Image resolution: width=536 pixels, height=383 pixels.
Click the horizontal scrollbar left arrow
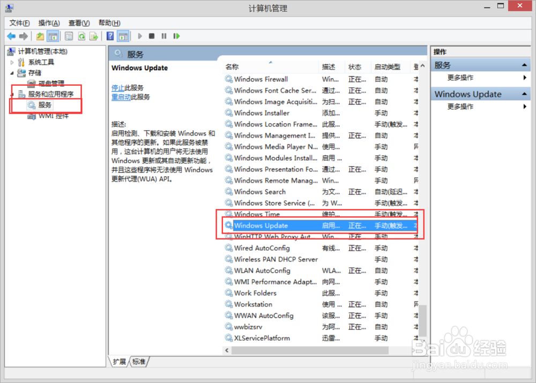tap(227, 350)
